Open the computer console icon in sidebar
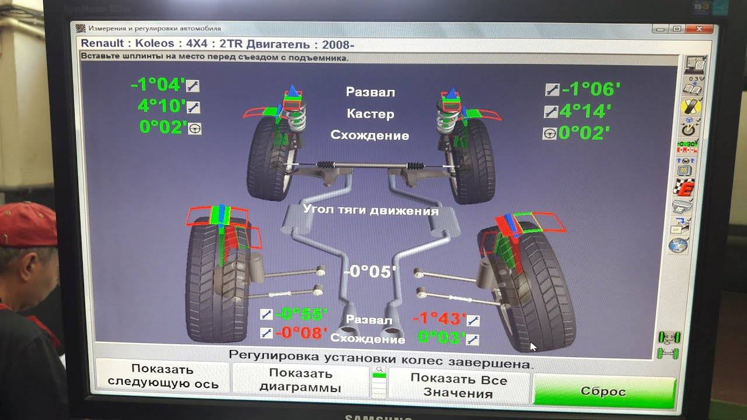 point(695,64)
